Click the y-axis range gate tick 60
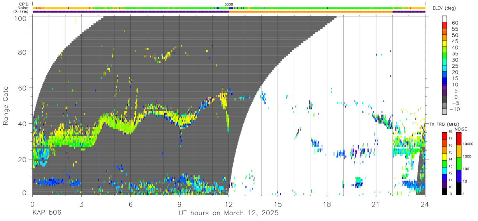478x221 pixels. pyautogui.click(x=23, y=88)
